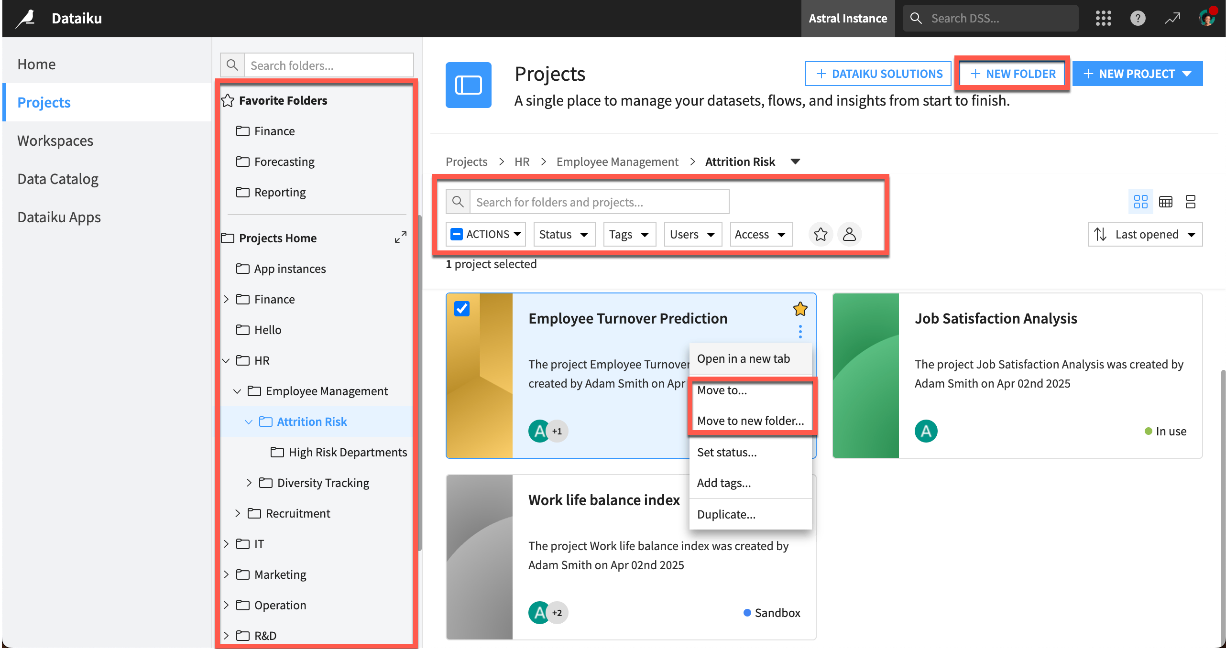The height and width of the screenshot is (649, 1226).
Task: Change sorting with the Last opened dropdown
Action: click(x=1145, y=234)
